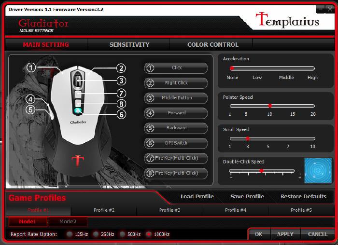Open button 4 Forward assignment
This screenshot has width=338, height=245.
[x=176, y=113]
